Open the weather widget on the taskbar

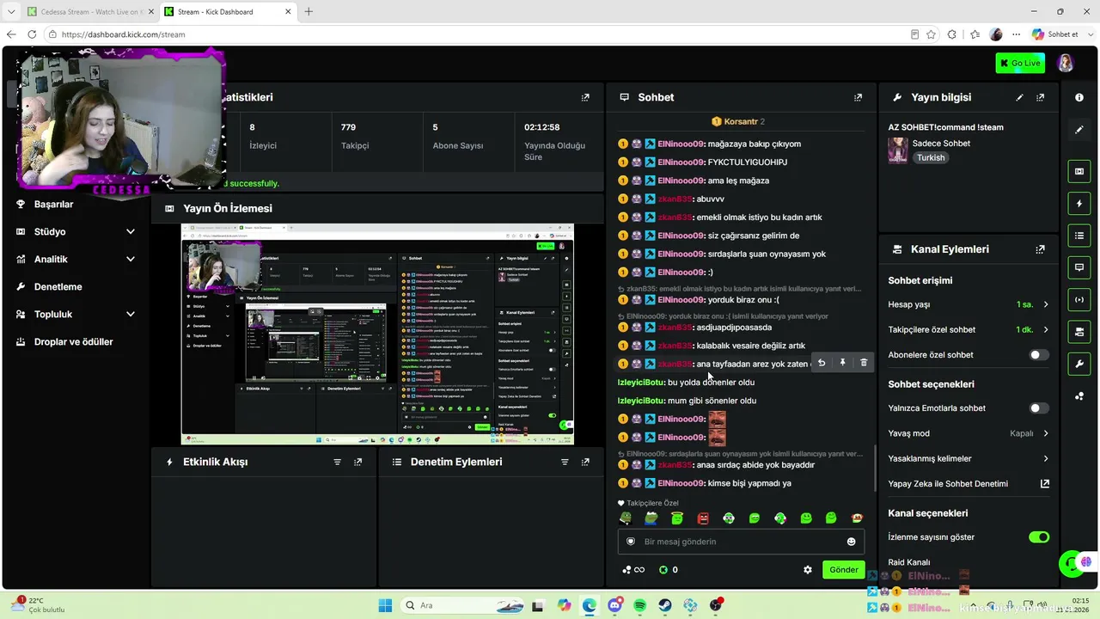[36, 605]
